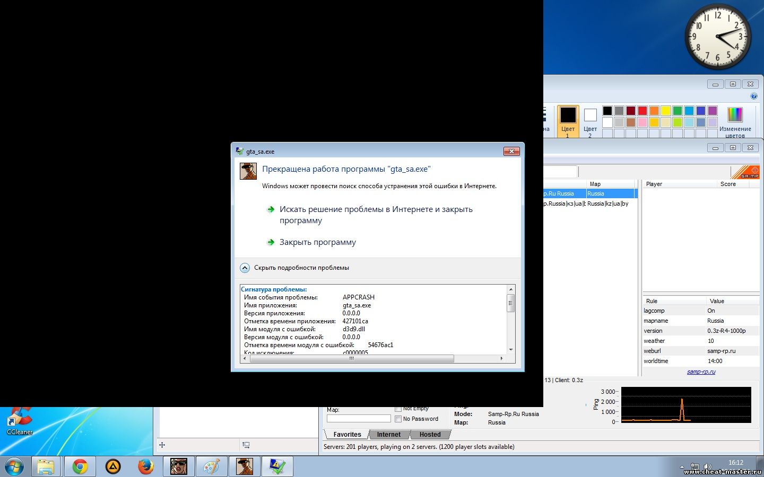Select the highlighted '.Ru Russia' server row
This screenshot has height=477, width=764.
[589, 194]
